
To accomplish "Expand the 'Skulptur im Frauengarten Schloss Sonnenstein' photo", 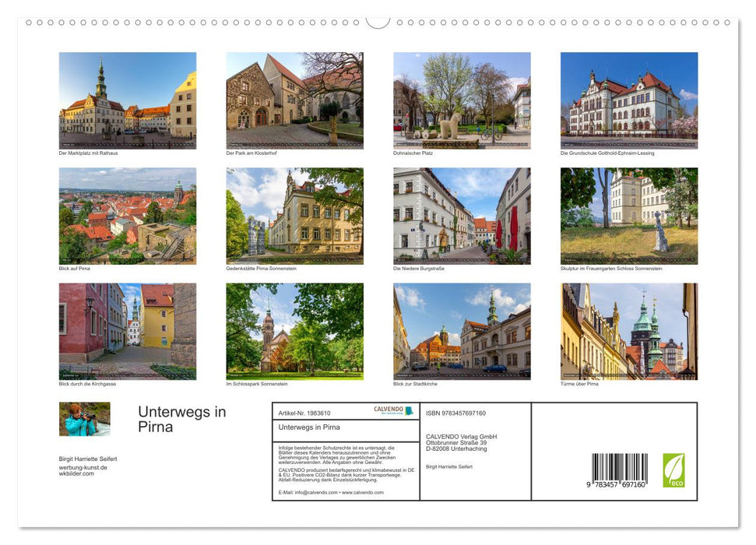I will pyautogui.click(x=628, y=216).
